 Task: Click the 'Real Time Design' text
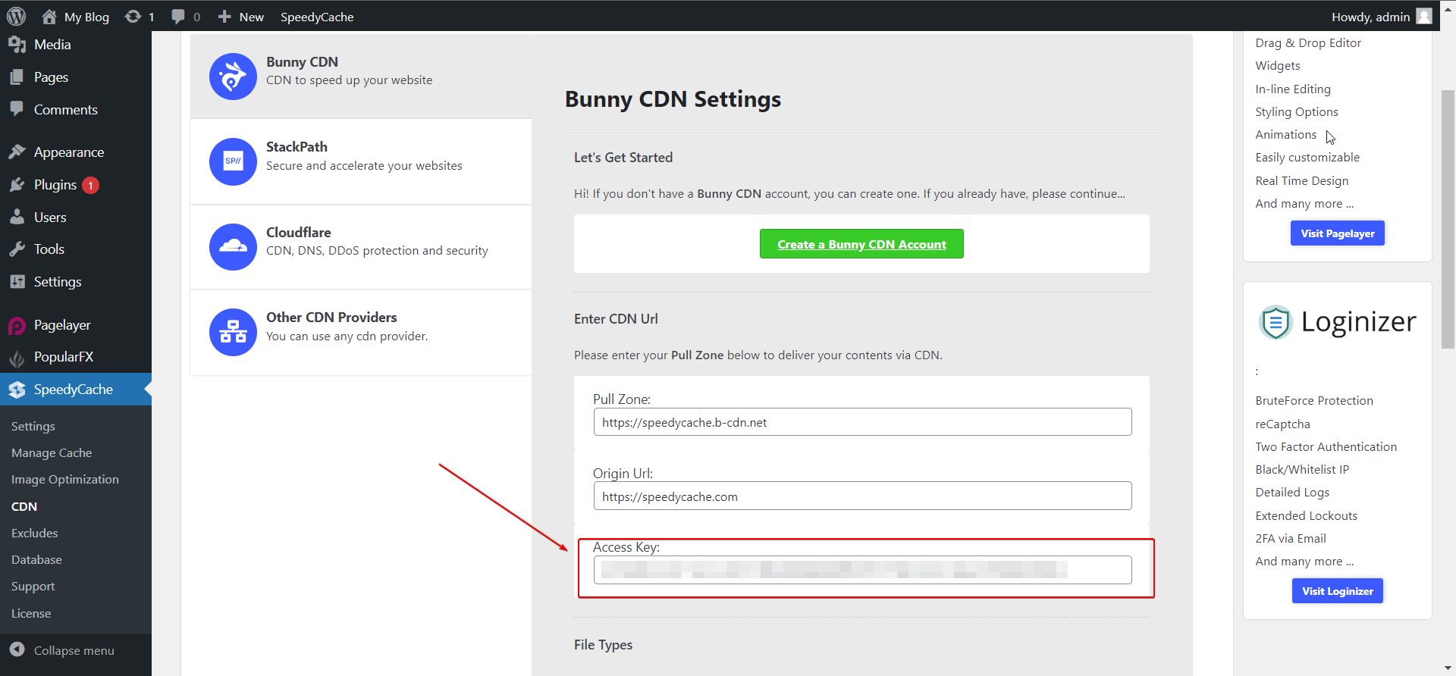click(1302, 180)
